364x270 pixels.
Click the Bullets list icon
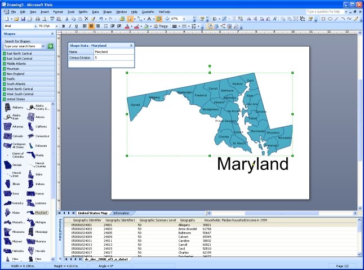106,26
